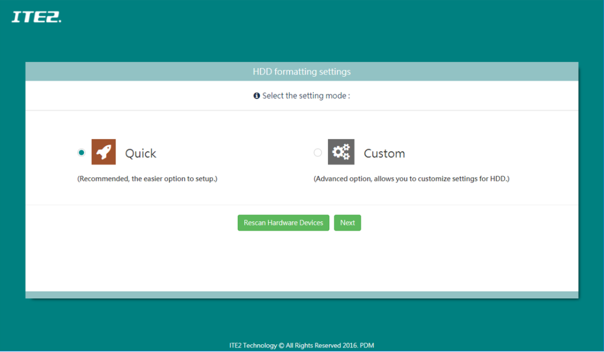Image resolution: width=604 pixels, height=352 pixels.
Task: Select the Quick radio button
Action: click(x=81, y=152)
